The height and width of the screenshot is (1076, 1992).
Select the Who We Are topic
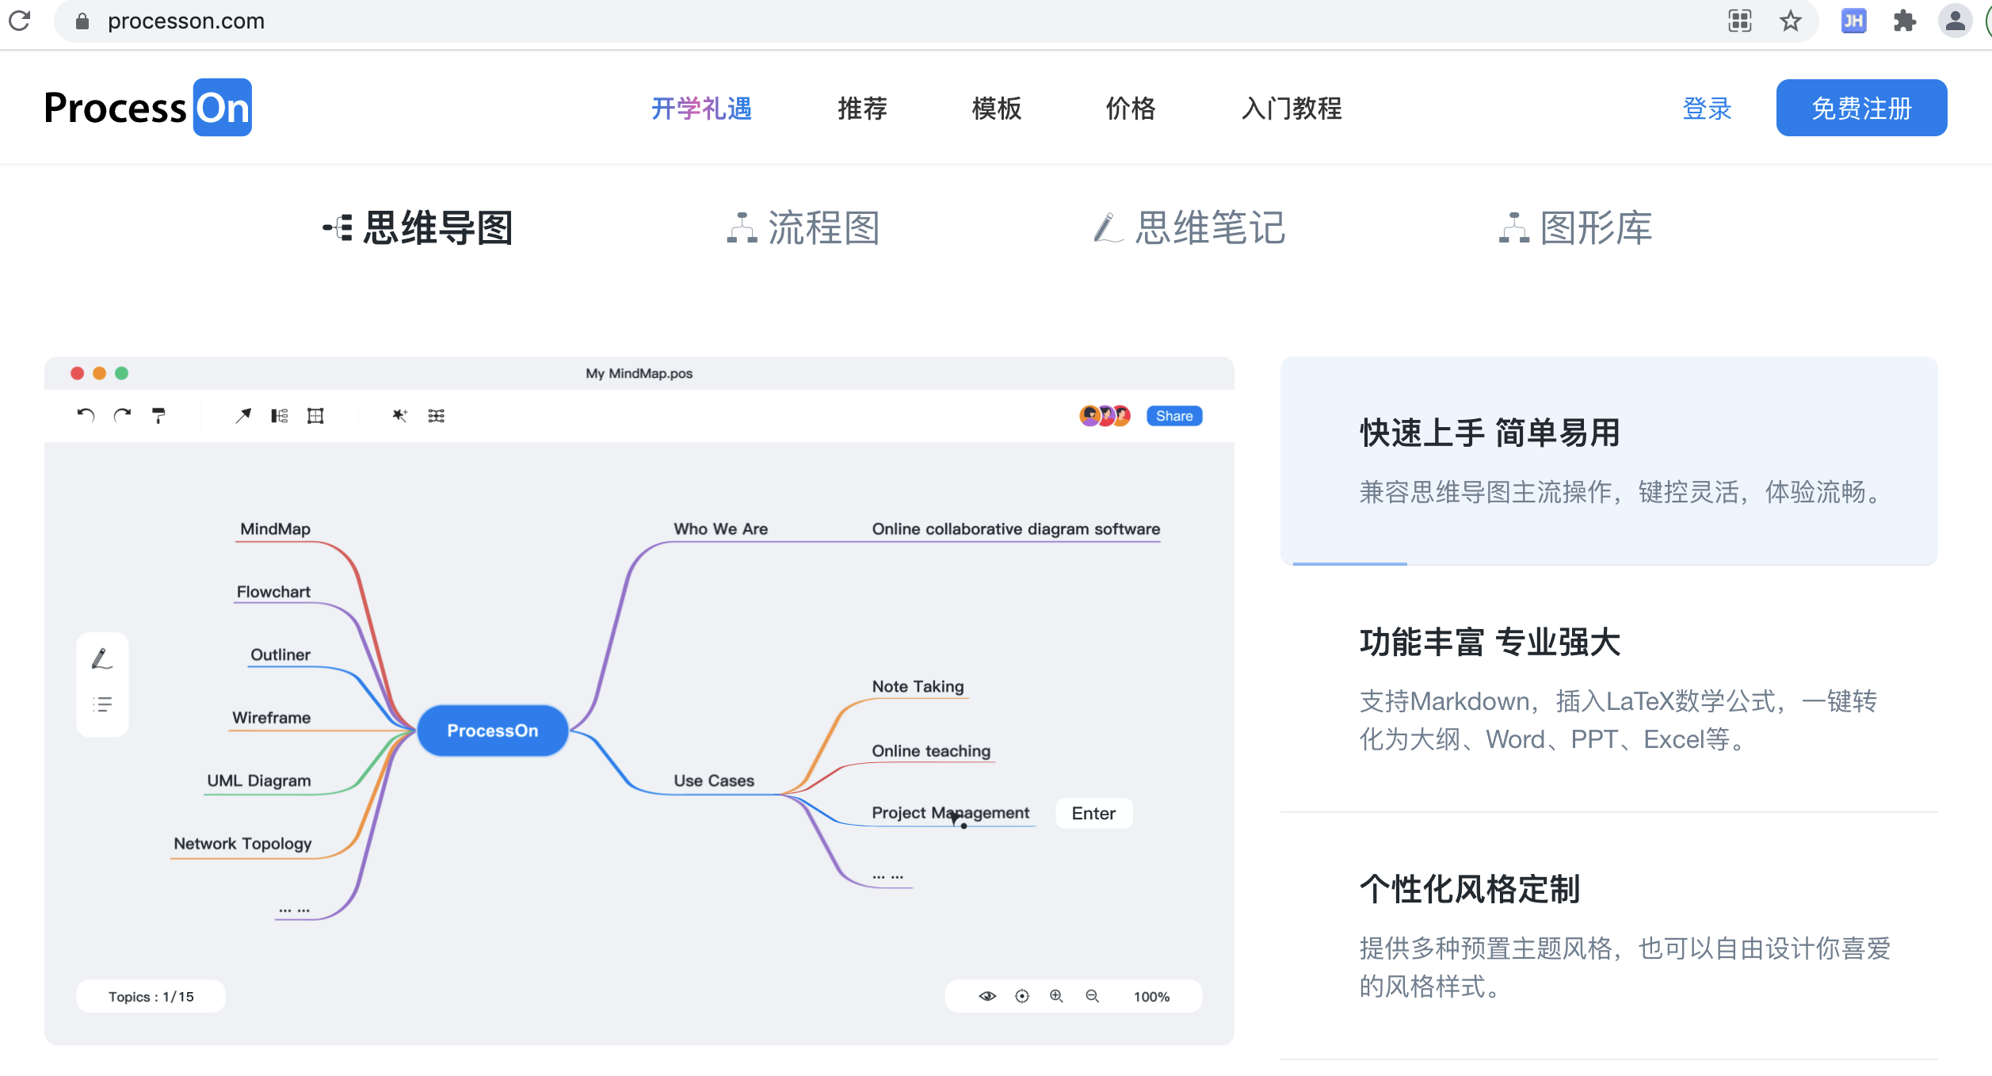tap(721, 528)
